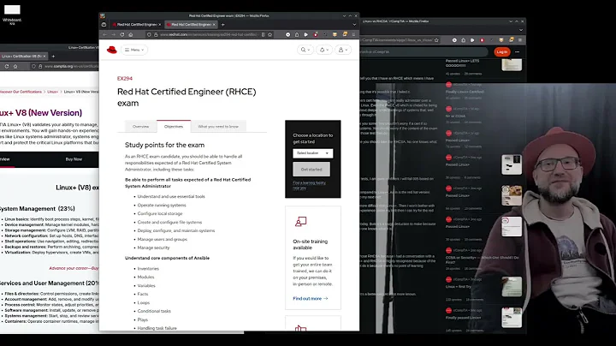This screenshot has width=616, height=346.
Task: Click the Get started button
Action: point(311,170)
